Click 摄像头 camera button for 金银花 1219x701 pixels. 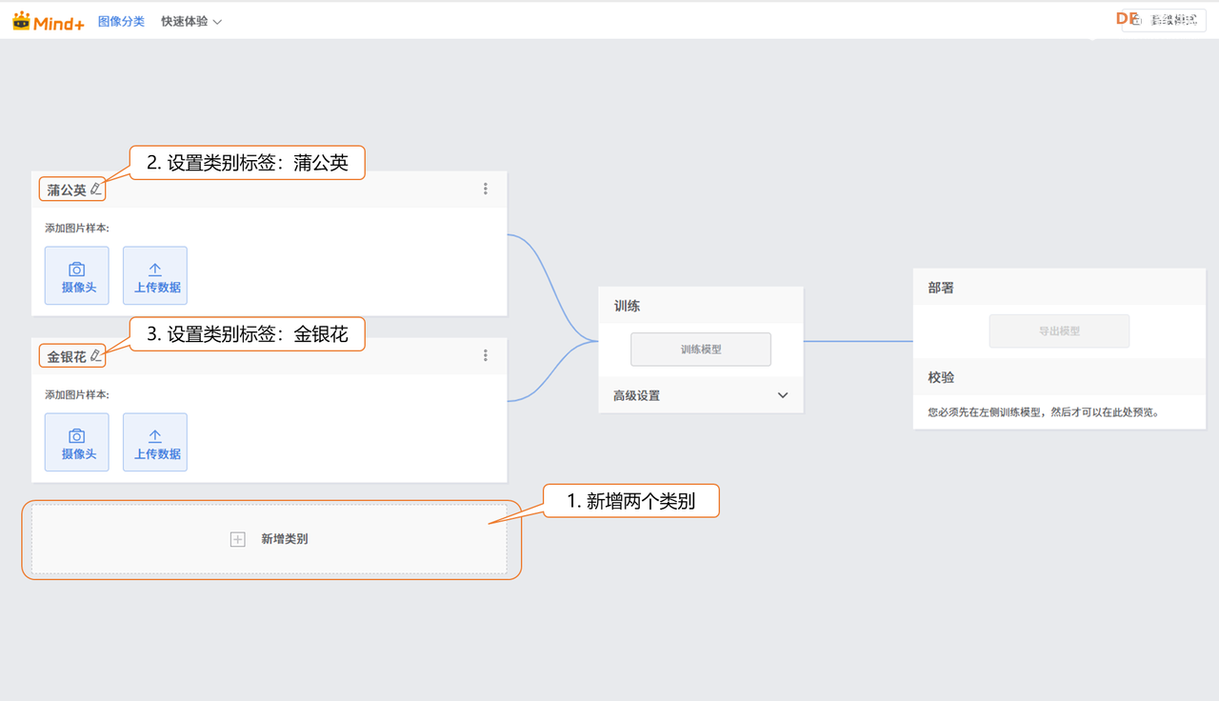click(x=77, y=442)
